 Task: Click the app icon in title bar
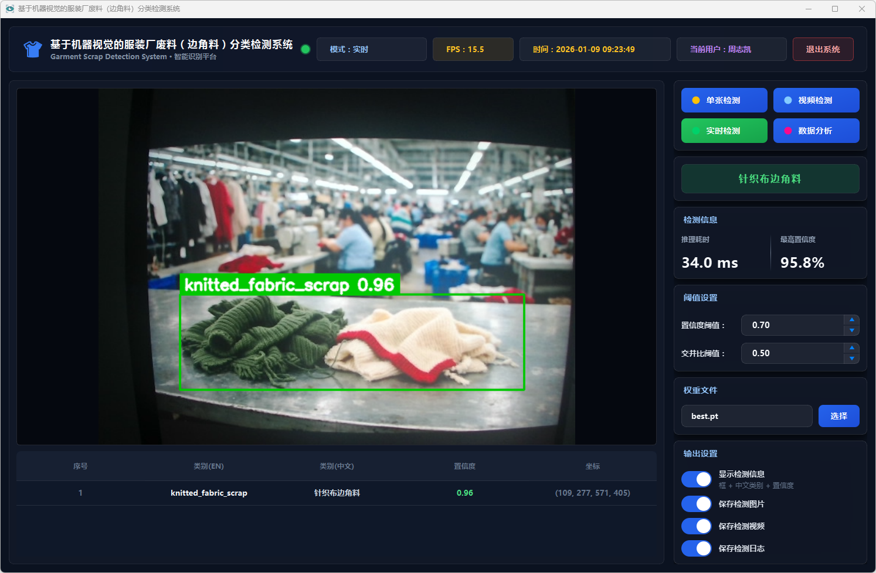pos(9,9)
